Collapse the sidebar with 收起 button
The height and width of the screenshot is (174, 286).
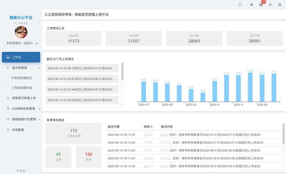[x=21, y=171]
